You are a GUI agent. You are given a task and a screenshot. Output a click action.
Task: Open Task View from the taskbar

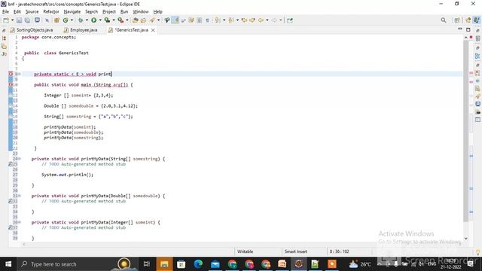coord(147,264)
